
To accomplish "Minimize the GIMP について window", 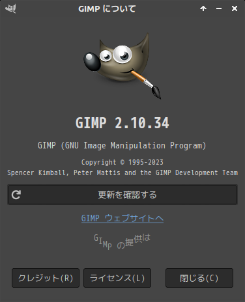I will [219, 8].
